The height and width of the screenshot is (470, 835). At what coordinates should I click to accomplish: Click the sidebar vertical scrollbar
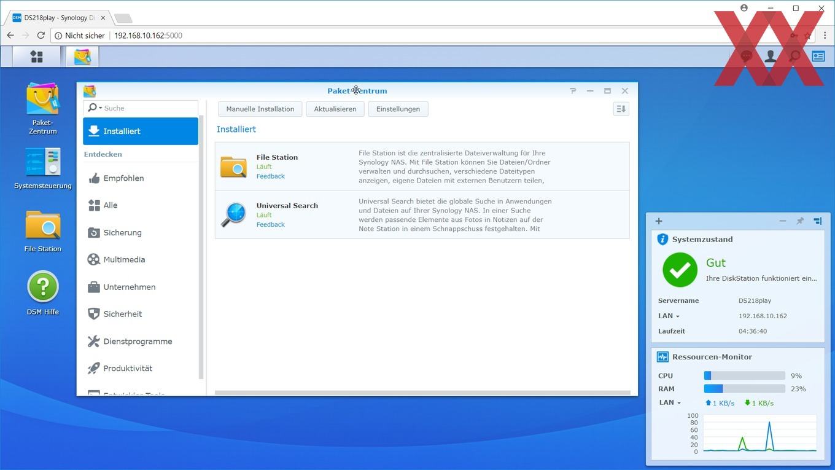[x=201, y=246]
